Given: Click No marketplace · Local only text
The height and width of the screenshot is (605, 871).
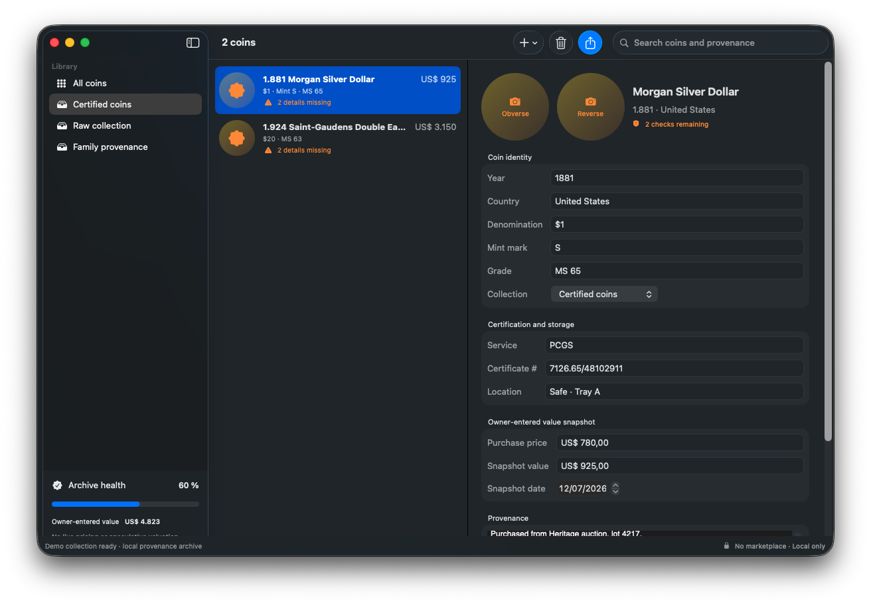Looking at the screenshot, I should pyautogui.click(x=779, y=546).
